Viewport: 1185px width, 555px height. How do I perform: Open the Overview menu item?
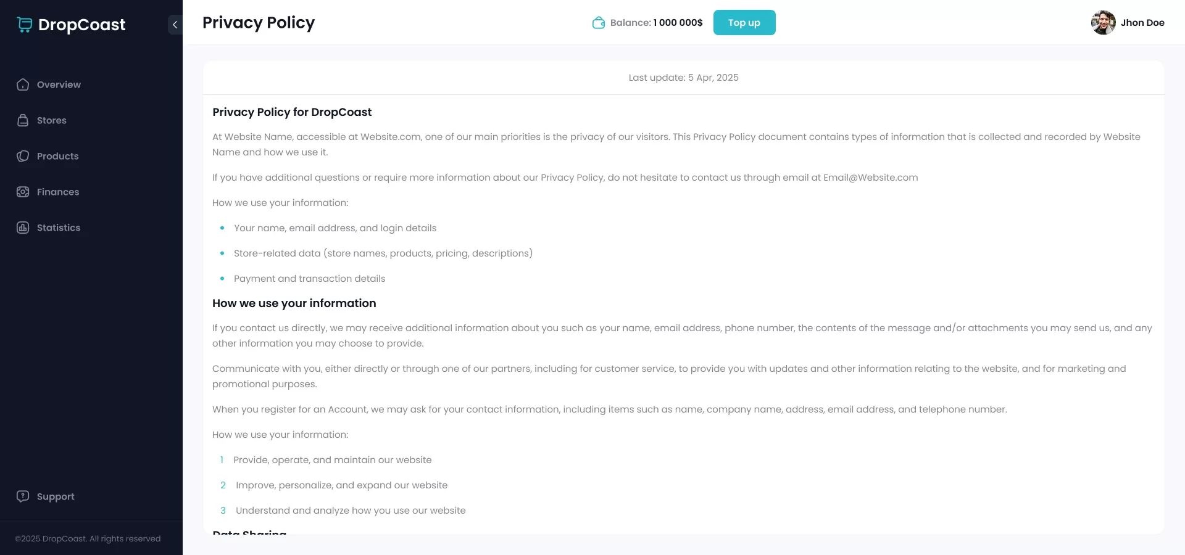(59, 84)
